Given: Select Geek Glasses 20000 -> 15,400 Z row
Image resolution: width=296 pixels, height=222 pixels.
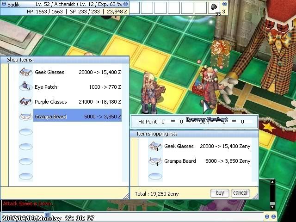Looking at the screenshot, I should 77,72.
